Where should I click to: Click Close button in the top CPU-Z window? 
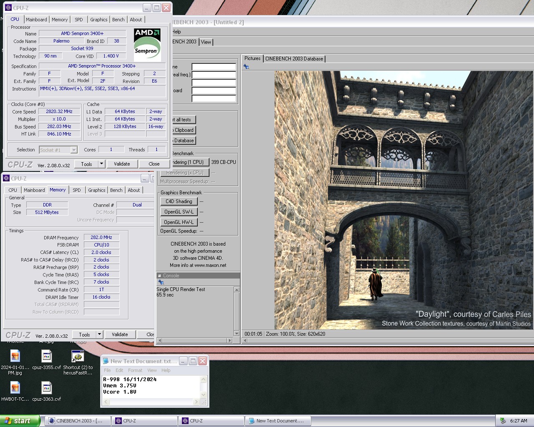pyautogui.click(x=154, y=164)
